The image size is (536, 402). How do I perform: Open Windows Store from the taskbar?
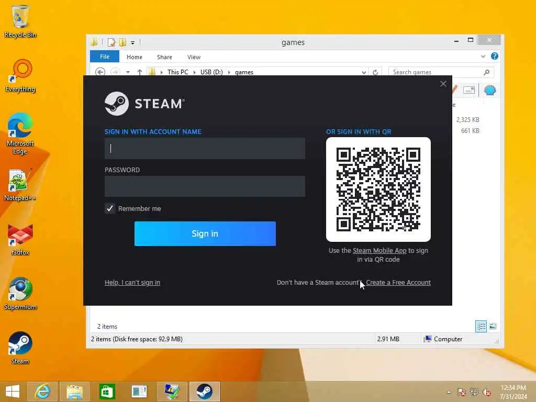point(107,392)
